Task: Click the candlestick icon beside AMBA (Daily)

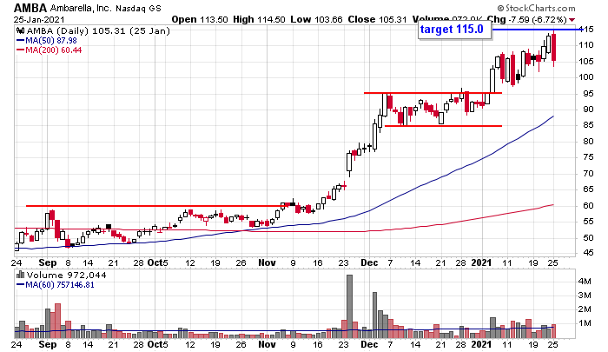Action: [21, 30]
